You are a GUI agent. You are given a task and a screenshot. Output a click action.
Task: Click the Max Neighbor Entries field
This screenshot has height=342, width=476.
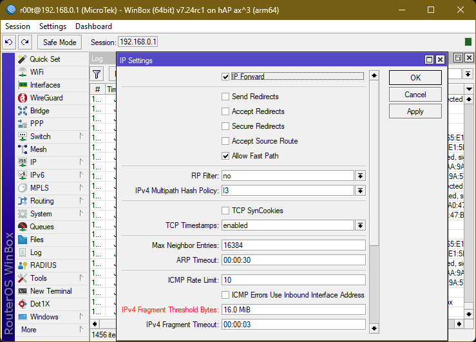click(294, 245)
